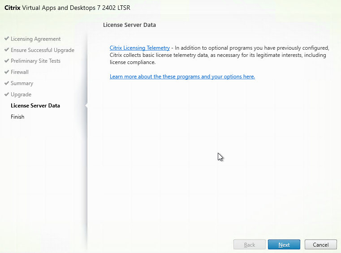Screen dimensions: 341x253
Task: Open the 'Learn more about the these programs' link
Action: click(x=182, y=77)
